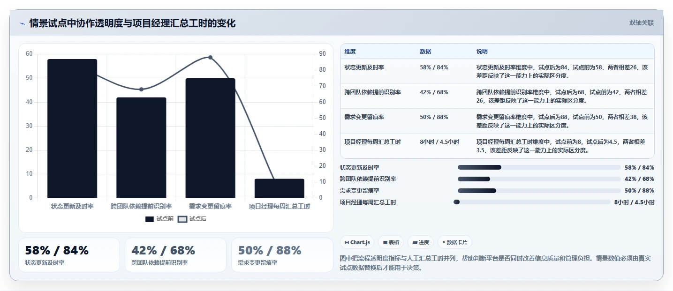
Task: Click the table cell 50% / 88%
Action: [434, 117]
